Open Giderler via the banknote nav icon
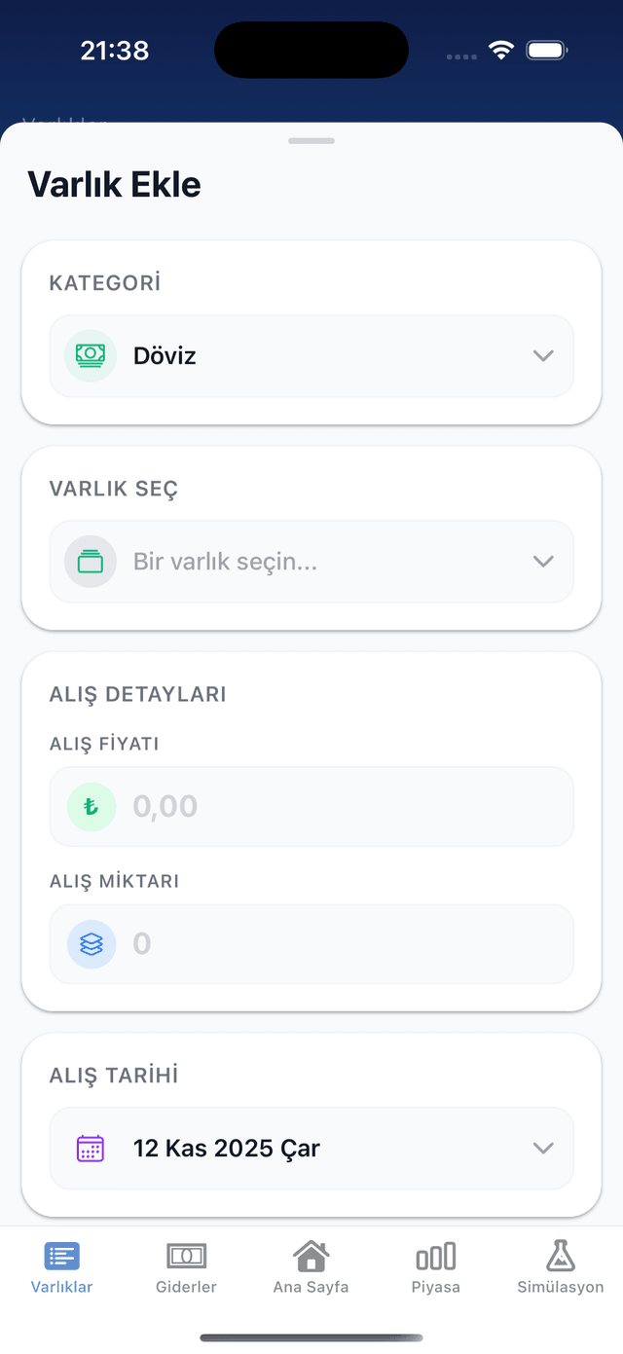This screenshot has width=623, height=1354. [x=186, y=1255]
